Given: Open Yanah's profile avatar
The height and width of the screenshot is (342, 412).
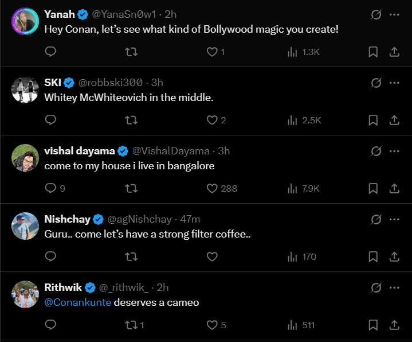Looking at the screenshot, I should [25, 22].
